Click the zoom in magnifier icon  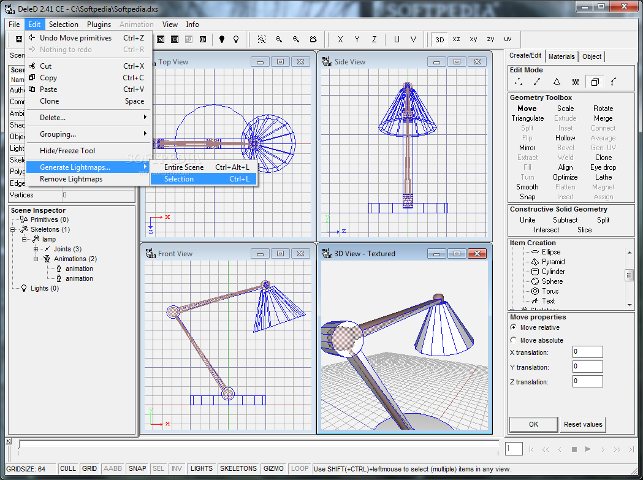296,39
